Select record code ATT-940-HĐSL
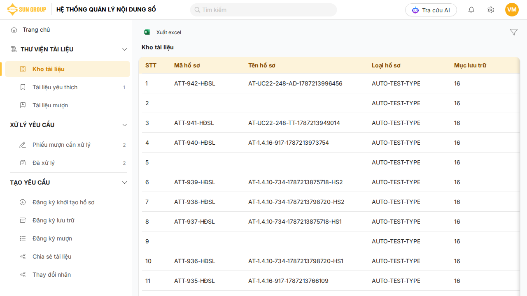The image size is (527, 296). tap(195, 143)
